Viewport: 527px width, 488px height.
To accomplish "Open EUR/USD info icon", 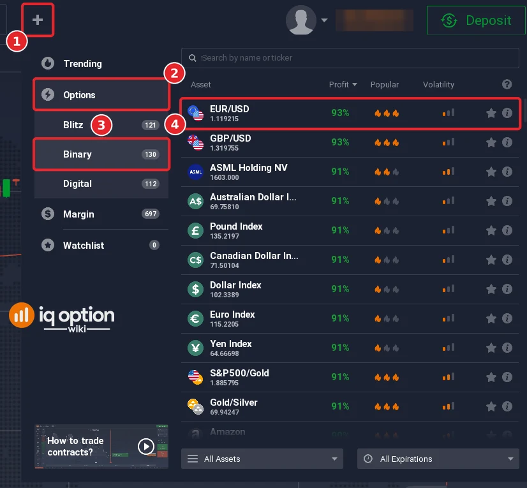I will (x=507, y=113).
